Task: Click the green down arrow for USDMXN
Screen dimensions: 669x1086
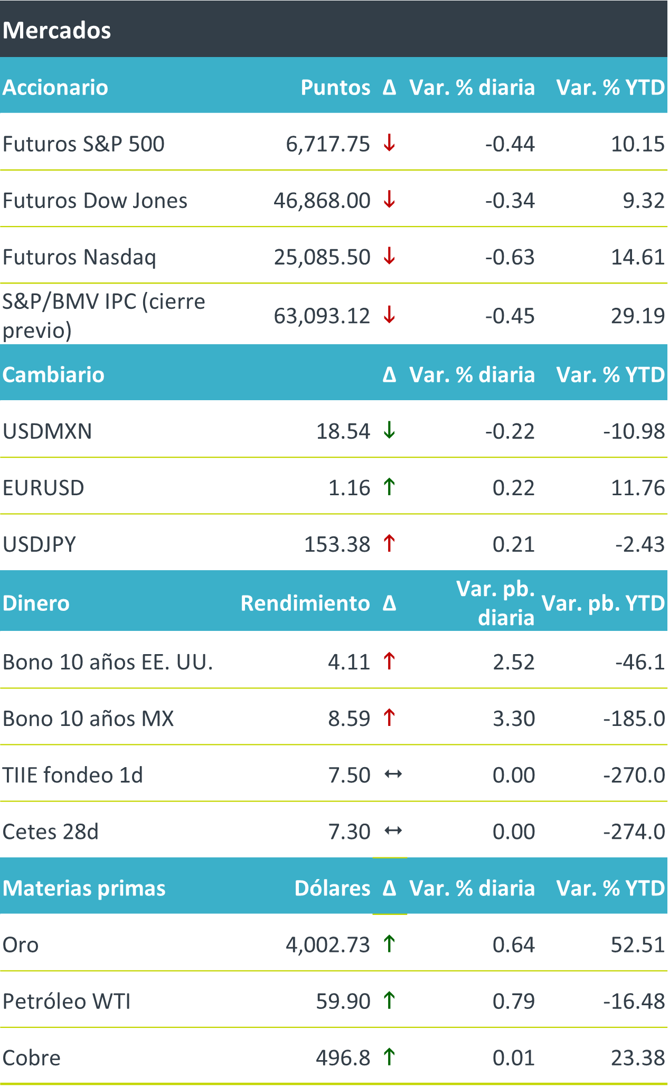Action: [x=389, y=430]
